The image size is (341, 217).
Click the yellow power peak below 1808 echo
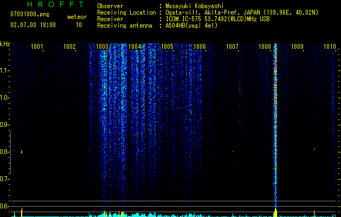(275, 213)
